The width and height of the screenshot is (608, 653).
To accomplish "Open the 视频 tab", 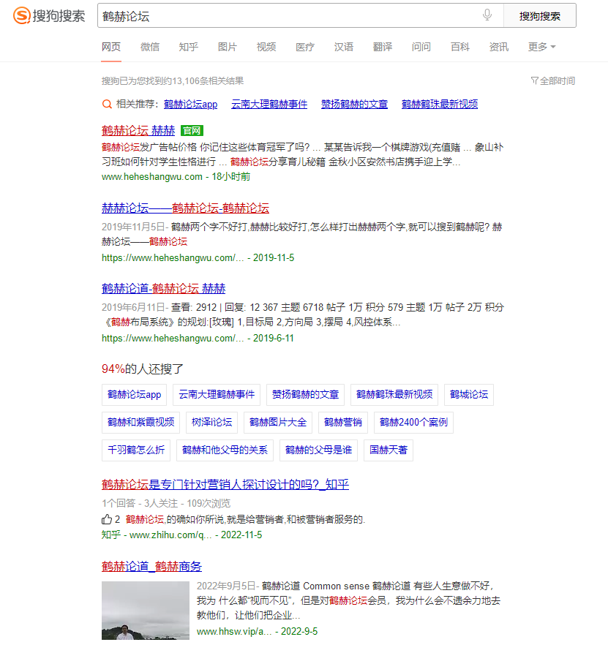I will 266,47.
